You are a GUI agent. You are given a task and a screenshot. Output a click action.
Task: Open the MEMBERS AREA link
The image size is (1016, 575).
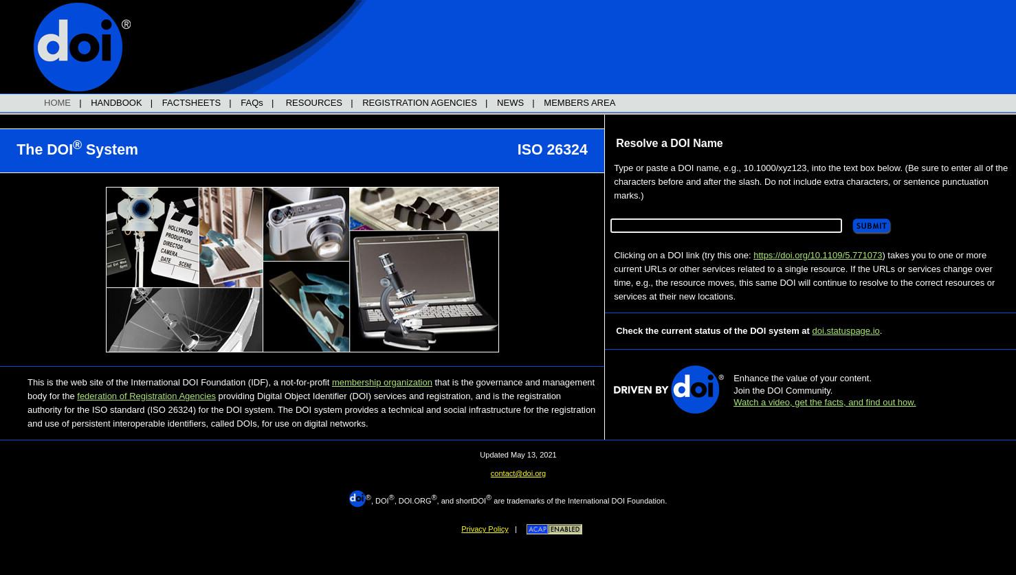tap(579, 103)
